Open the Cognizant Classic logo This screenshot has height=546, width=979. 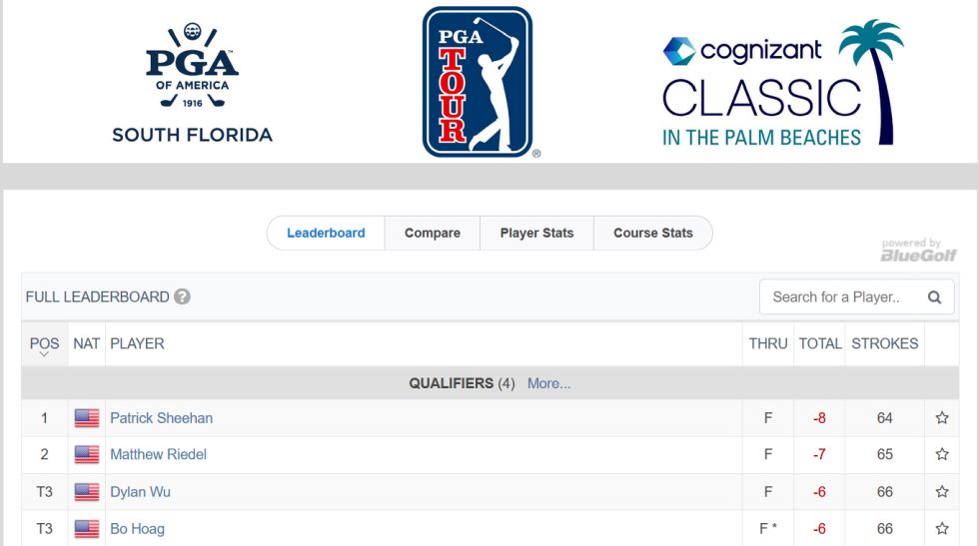pyautogui.click(x=783, y=83)
